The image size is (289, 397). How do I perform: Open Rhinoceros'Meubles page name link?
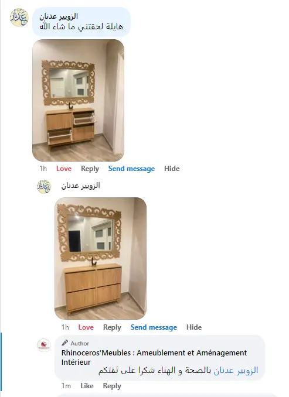coord(154,357)
